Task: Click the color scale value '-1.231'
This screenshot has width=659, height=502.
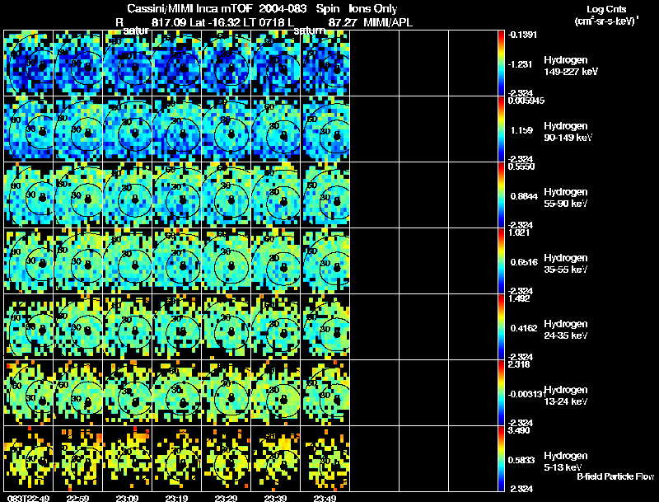Action: pyautogui.click(x=521, y=64)
